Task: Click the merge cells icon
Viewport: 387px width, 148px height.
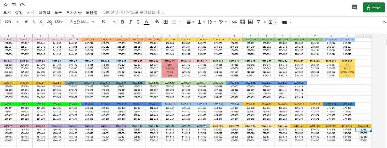Action: point(174,22)
